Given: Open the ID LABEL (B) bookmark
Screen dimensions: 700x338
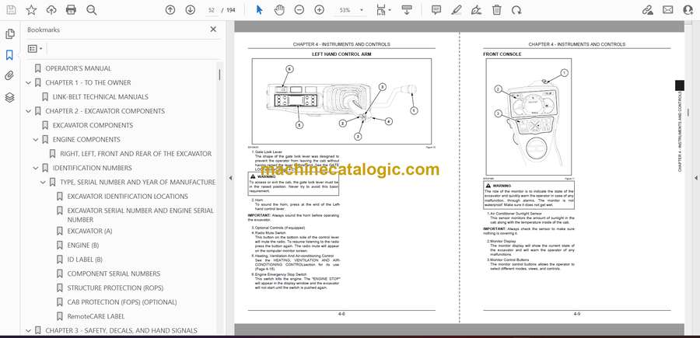Looking at the screenshot, I should [85, 260].
